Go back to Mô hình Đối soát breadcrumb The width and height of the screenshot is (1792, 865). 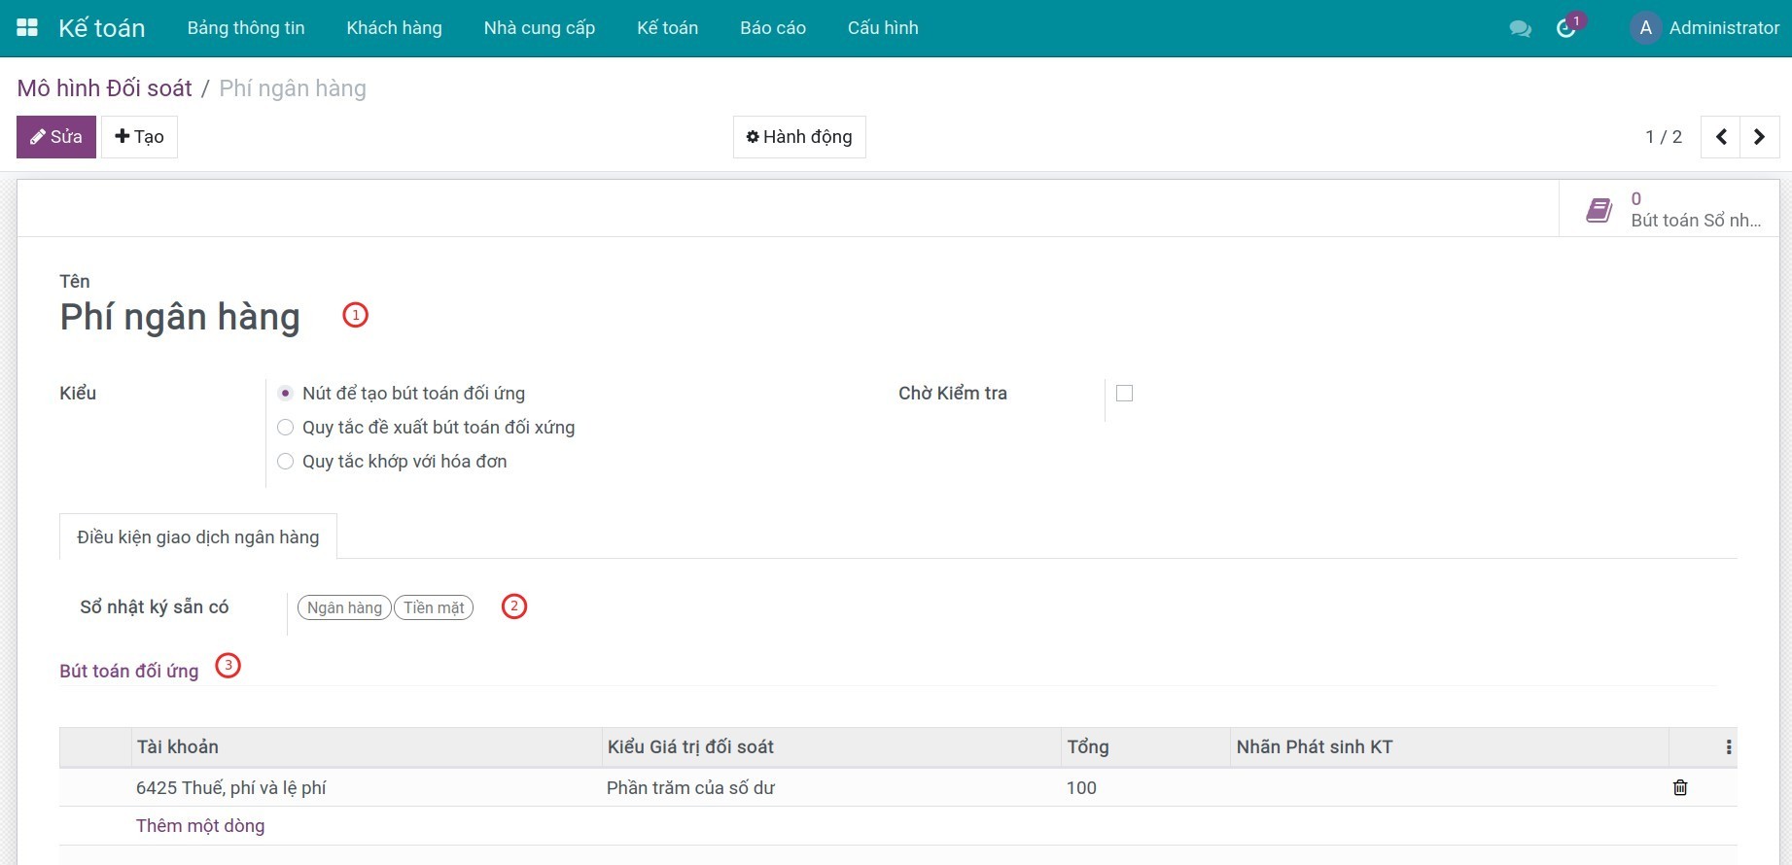click(x=105, y=88)
